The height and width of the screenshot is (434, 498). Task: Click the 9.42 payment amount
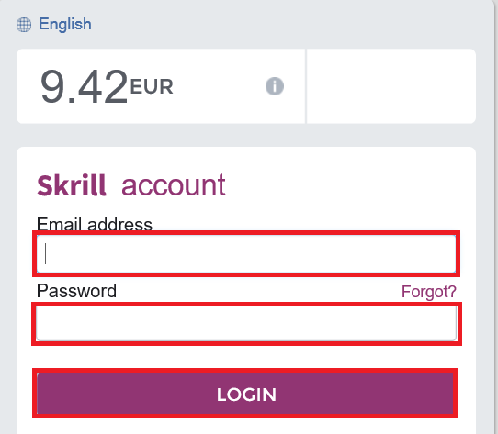[x=85, y=86]
